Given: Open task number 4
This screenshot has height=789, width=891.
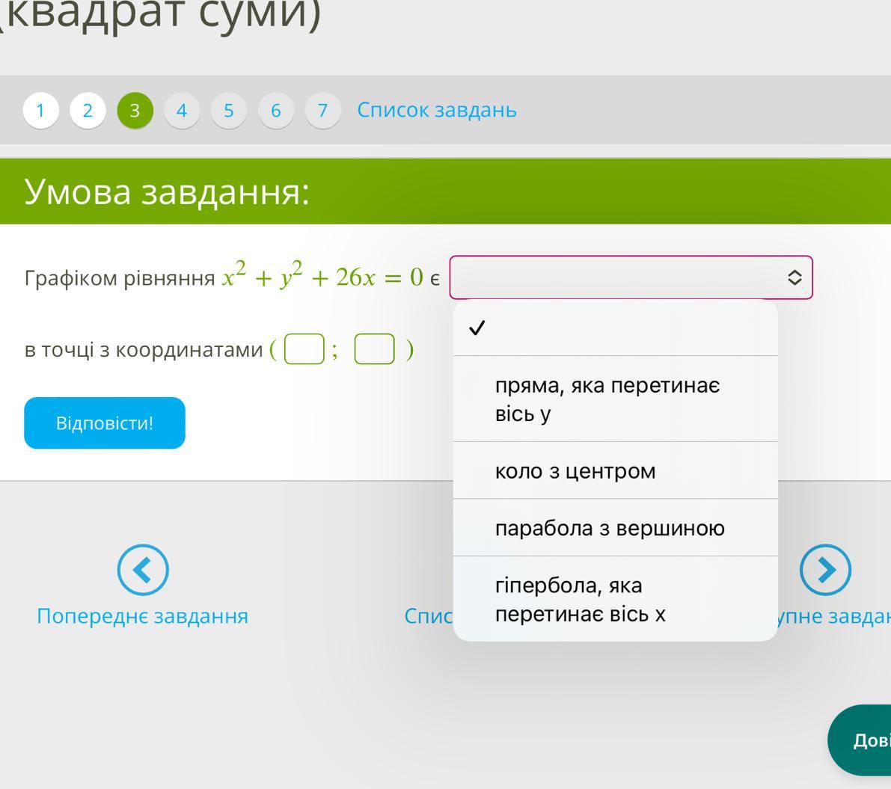Looking at the screenshot, I should 182,111.
